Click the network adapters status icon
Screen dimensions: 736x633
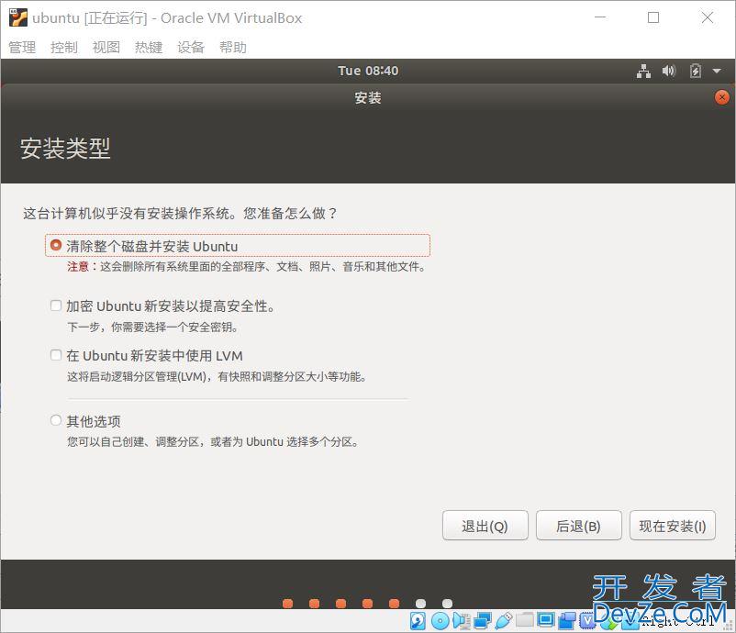coord(483,621)
